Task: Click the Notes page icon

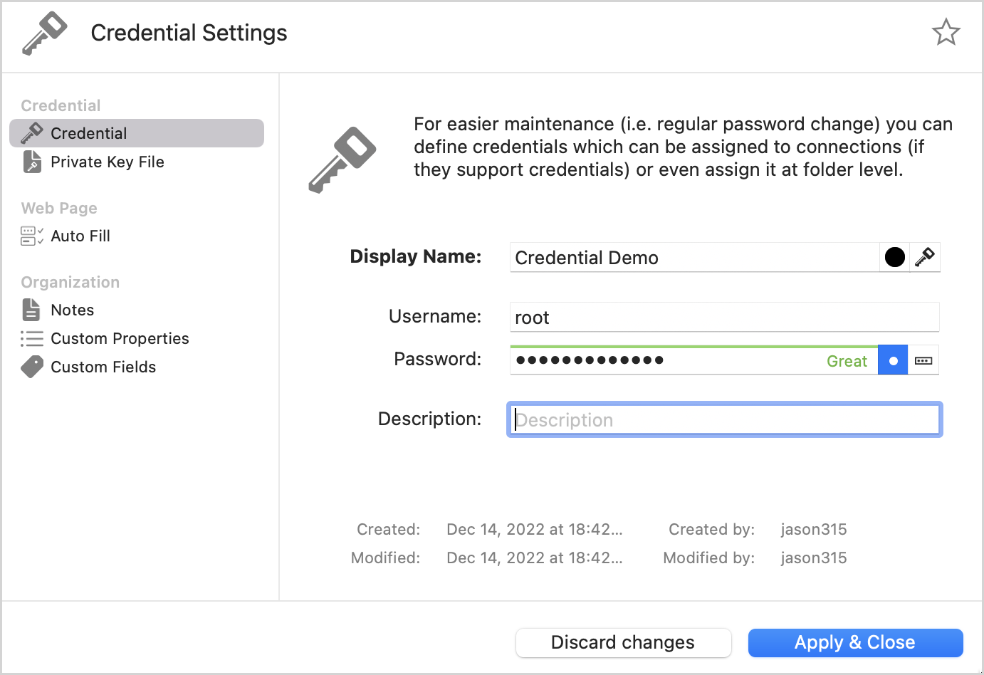Action: pyautogui.click(x=32, y=310)
